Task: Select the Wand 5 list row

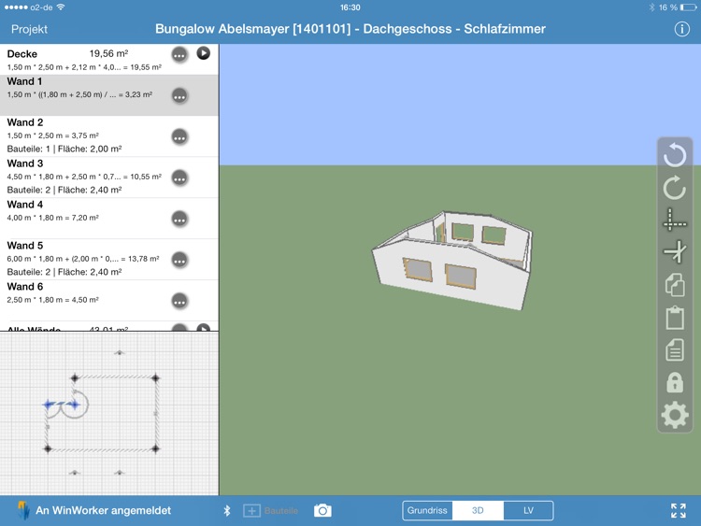Action: [109, 259]
